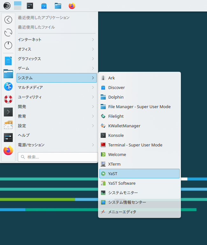Choose Discover from the system submenu
This screenshot has height=245, width=207.
[x=139, y=87]
